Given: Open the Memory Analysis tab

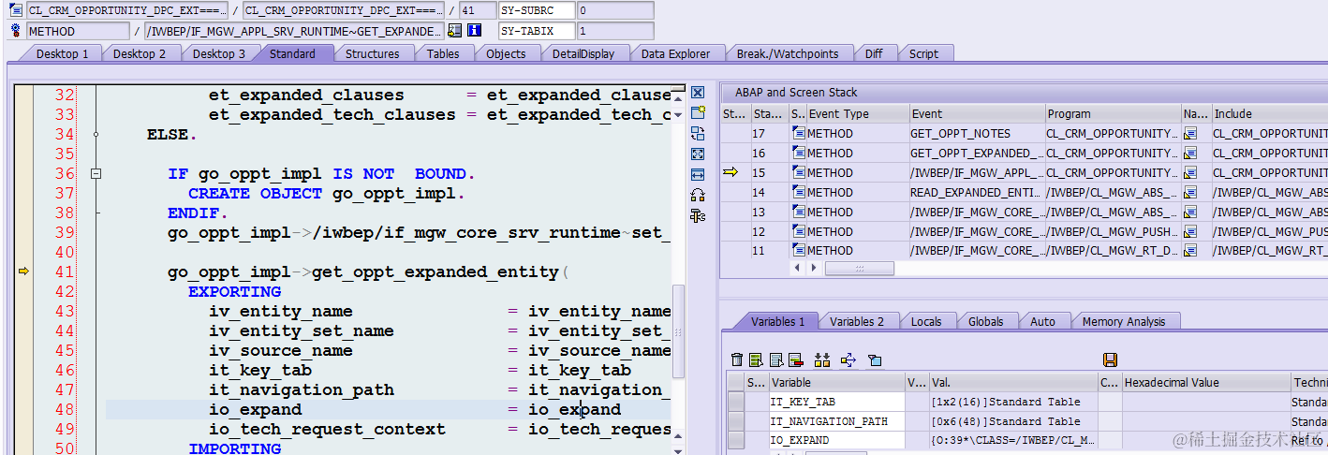Looking at the screenshot, I should (x=1124, y=321).
